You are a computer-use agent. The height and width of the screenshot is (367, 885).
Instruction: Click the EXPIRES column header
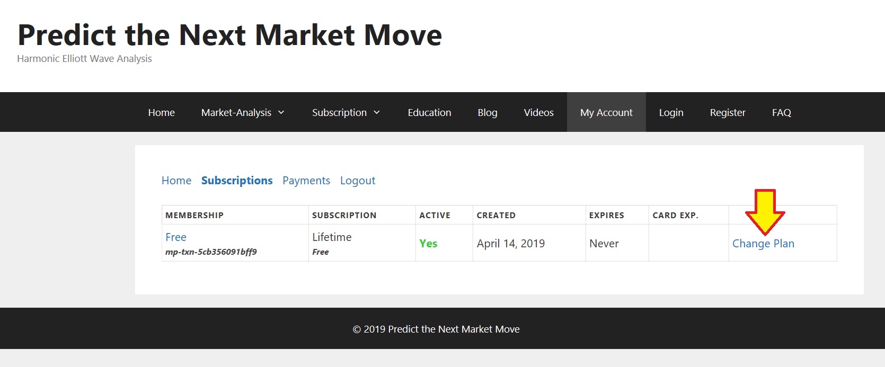[607, 216]
